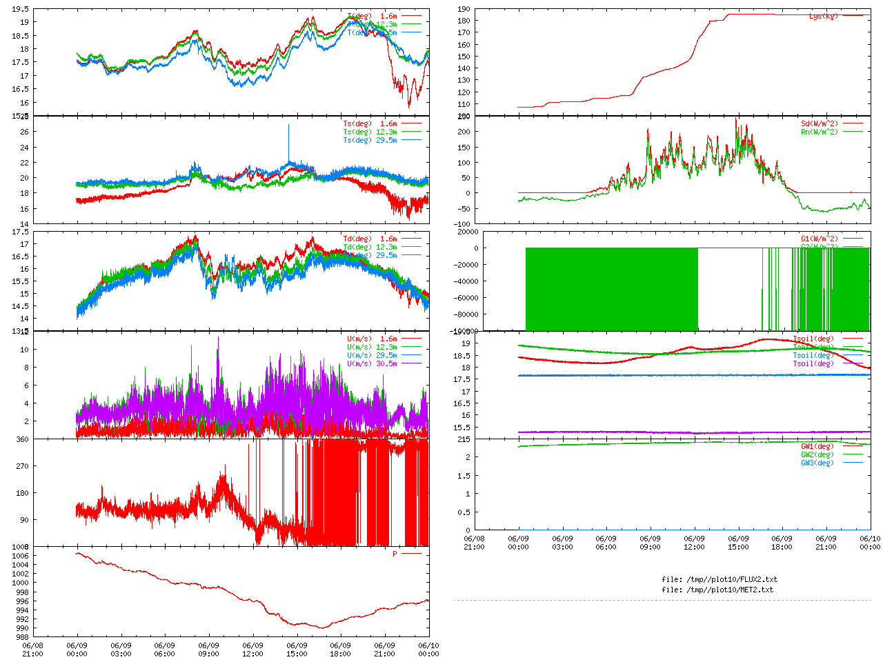The image size is (883, 662).
Task: Click the G1(W/m^2) legend entry
Action: pos(819,239)
